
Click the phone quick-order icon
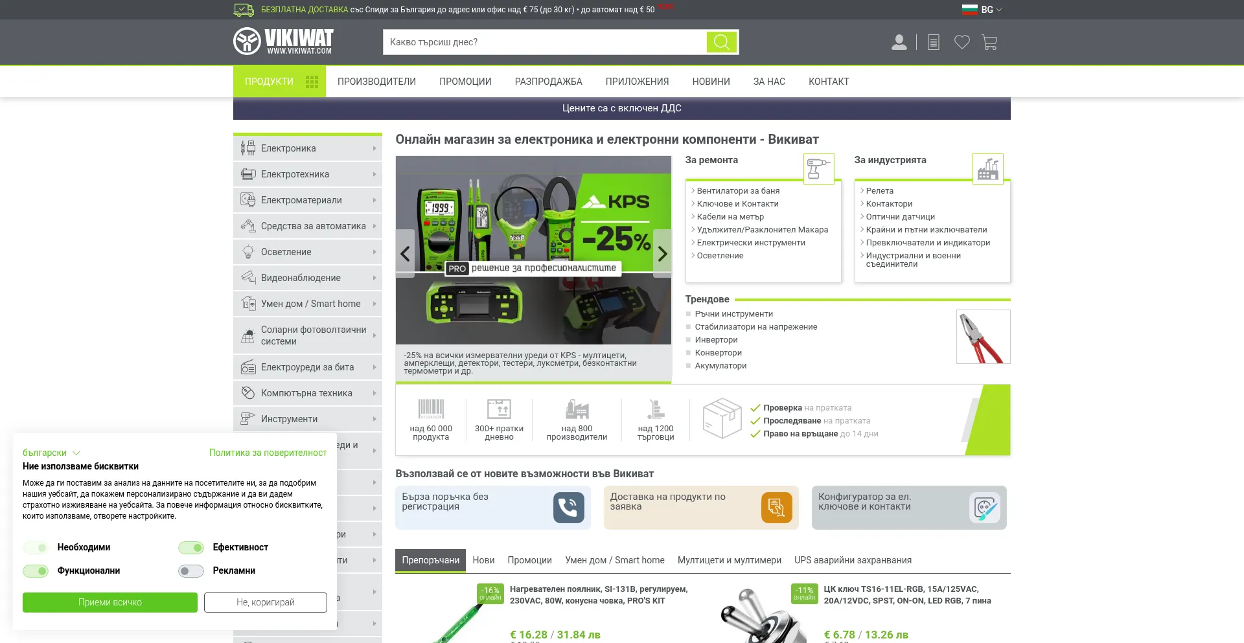coord(568,508)
